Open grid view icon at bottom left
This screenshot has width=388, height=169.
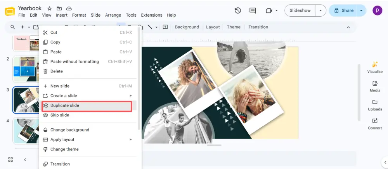click(x=10, y=160)
